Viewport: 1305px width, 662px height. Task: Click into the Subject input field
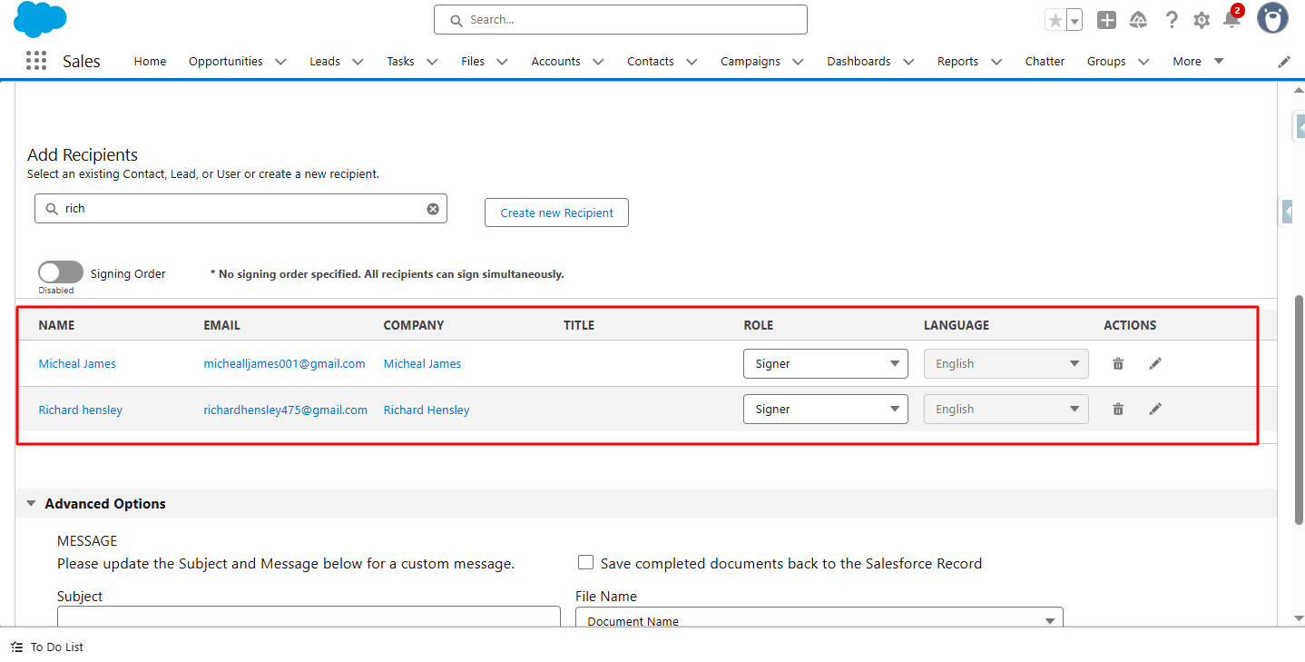[309, 618]
